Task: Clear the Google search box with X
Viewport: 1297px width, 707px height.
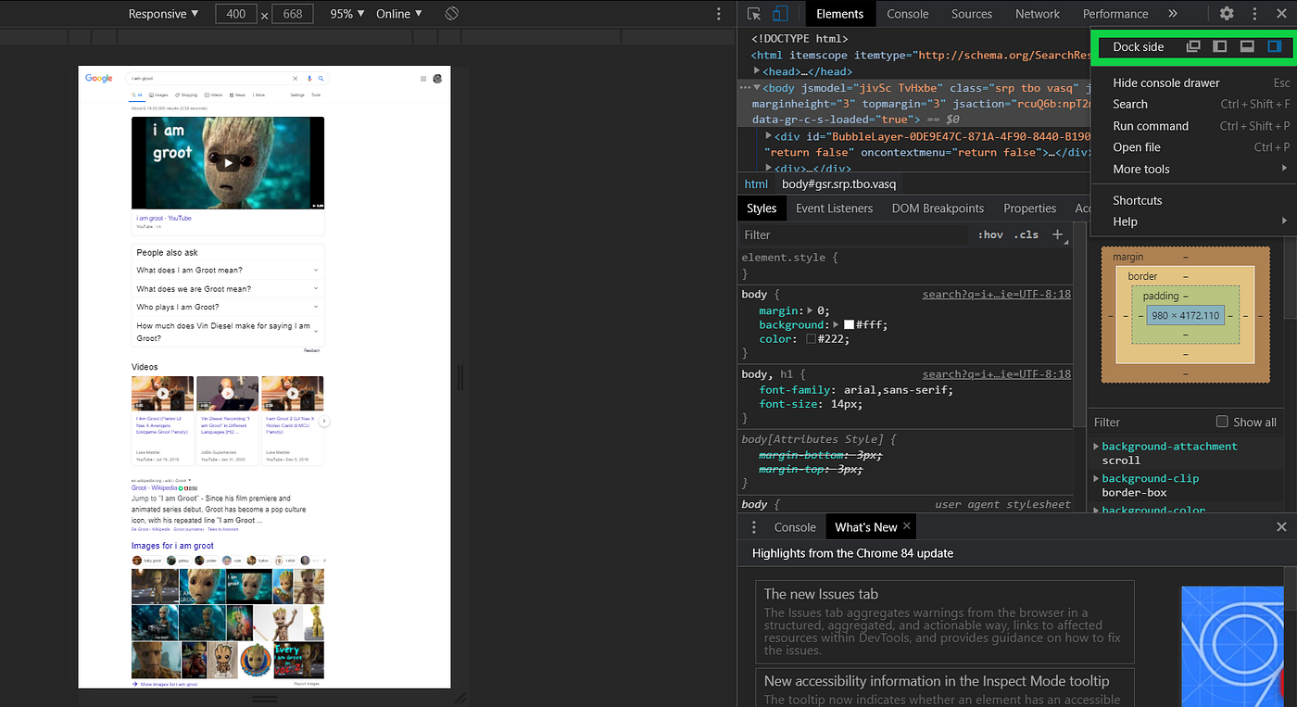Action: click(296, 79)
